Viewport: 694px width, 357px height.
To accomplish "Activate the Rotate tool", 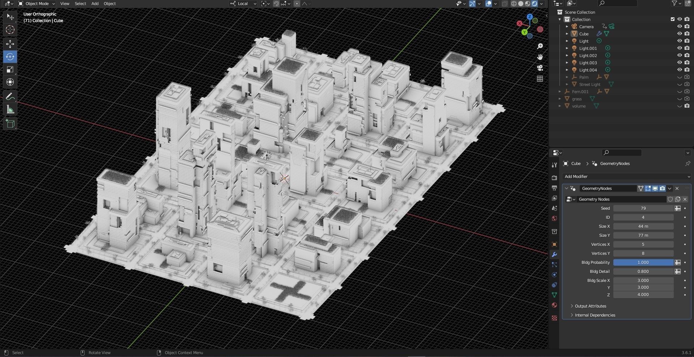I will (10, 57).
